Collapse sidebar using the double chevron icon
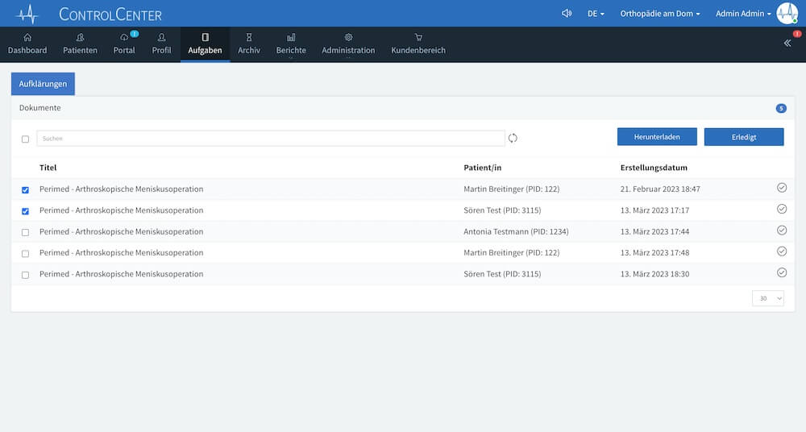This screenshot has height=432, width=806. [x=787, y=44]
